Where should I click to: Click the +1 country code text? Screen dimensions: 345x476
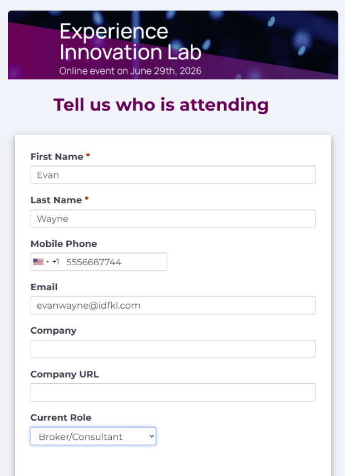[x=56, y=262]
